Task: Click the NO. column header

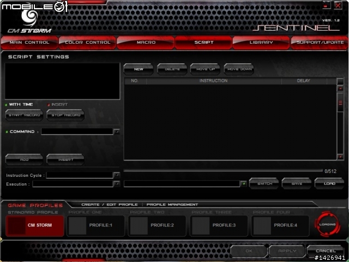Action: 135,81
